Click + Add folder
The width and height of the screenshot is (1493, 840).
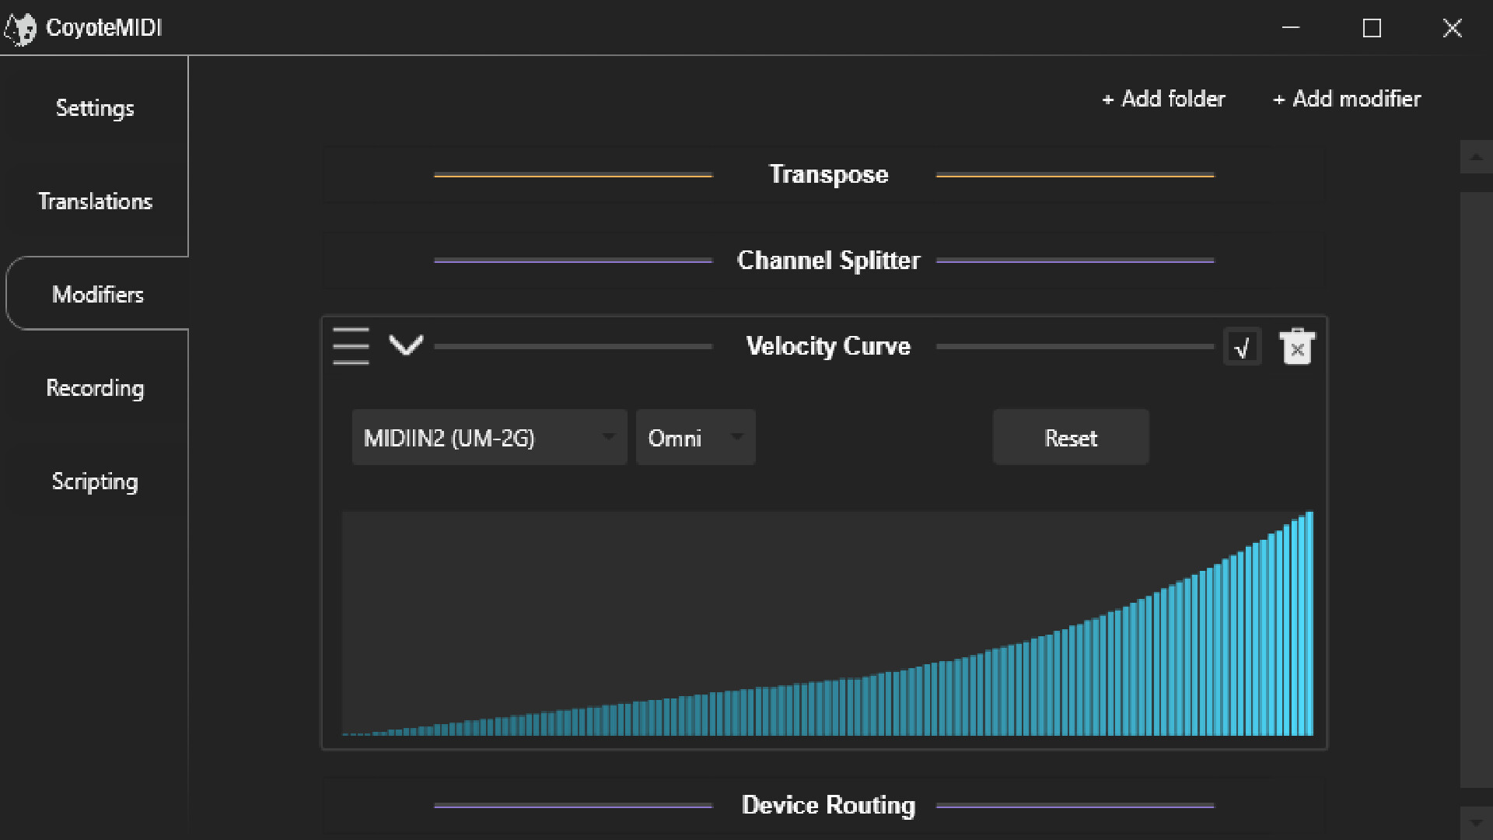pyautogui.click(x=1163, y=99)
